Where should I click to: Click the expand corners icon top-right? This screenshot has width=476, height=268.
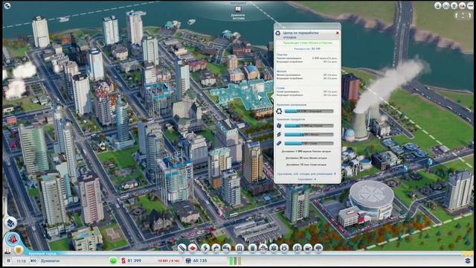coord(463,15)
